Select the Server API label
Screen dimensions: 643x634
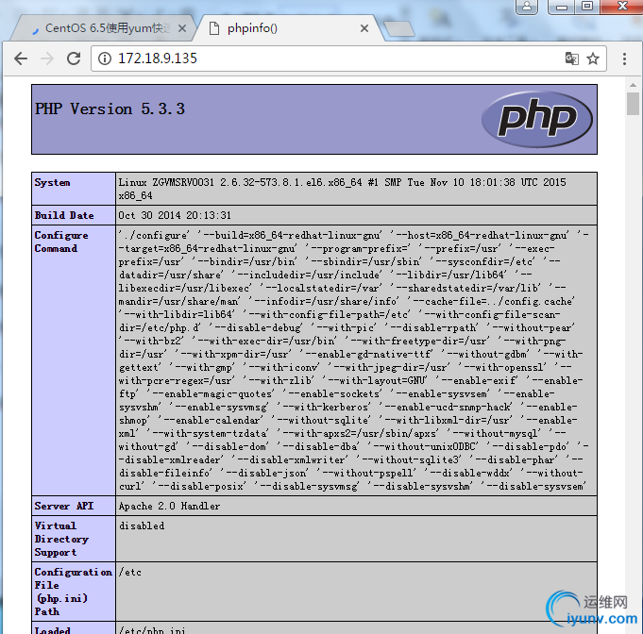click(64, 506)
